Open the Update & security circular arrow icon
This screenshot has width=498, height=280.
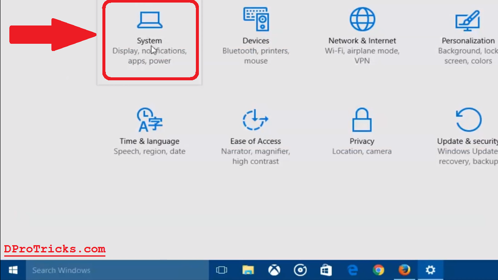pos(468,120)
